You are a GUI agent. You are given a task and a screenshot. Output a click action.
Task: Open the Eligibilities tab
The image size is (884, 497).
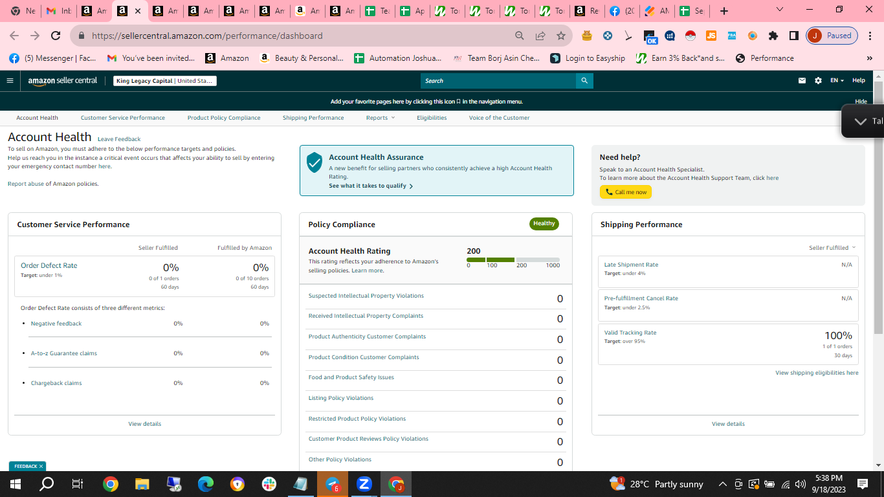[432, 118]
